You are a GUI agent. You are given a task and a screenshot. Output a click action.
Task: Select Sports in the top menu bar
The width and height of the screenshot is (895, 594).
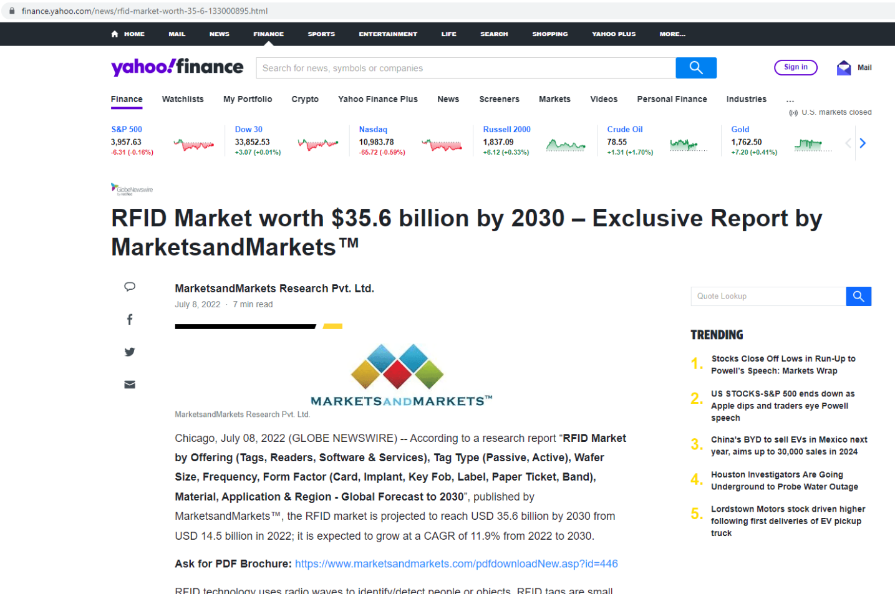tap(321, 34)
